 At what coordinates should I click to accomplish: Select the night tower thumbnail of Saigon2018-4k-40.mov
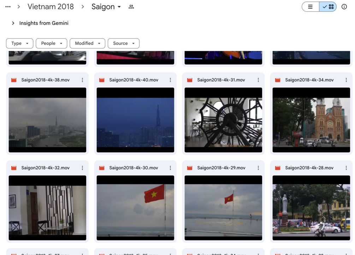click(x=135, y=120)
